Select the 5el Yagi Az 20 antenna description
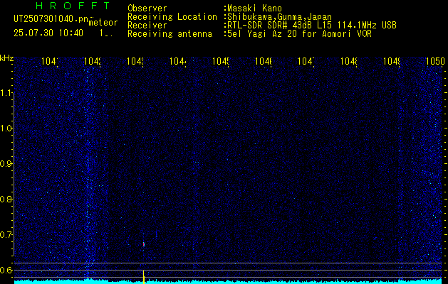Screen dimensions: 448x284 pos(299,34)
